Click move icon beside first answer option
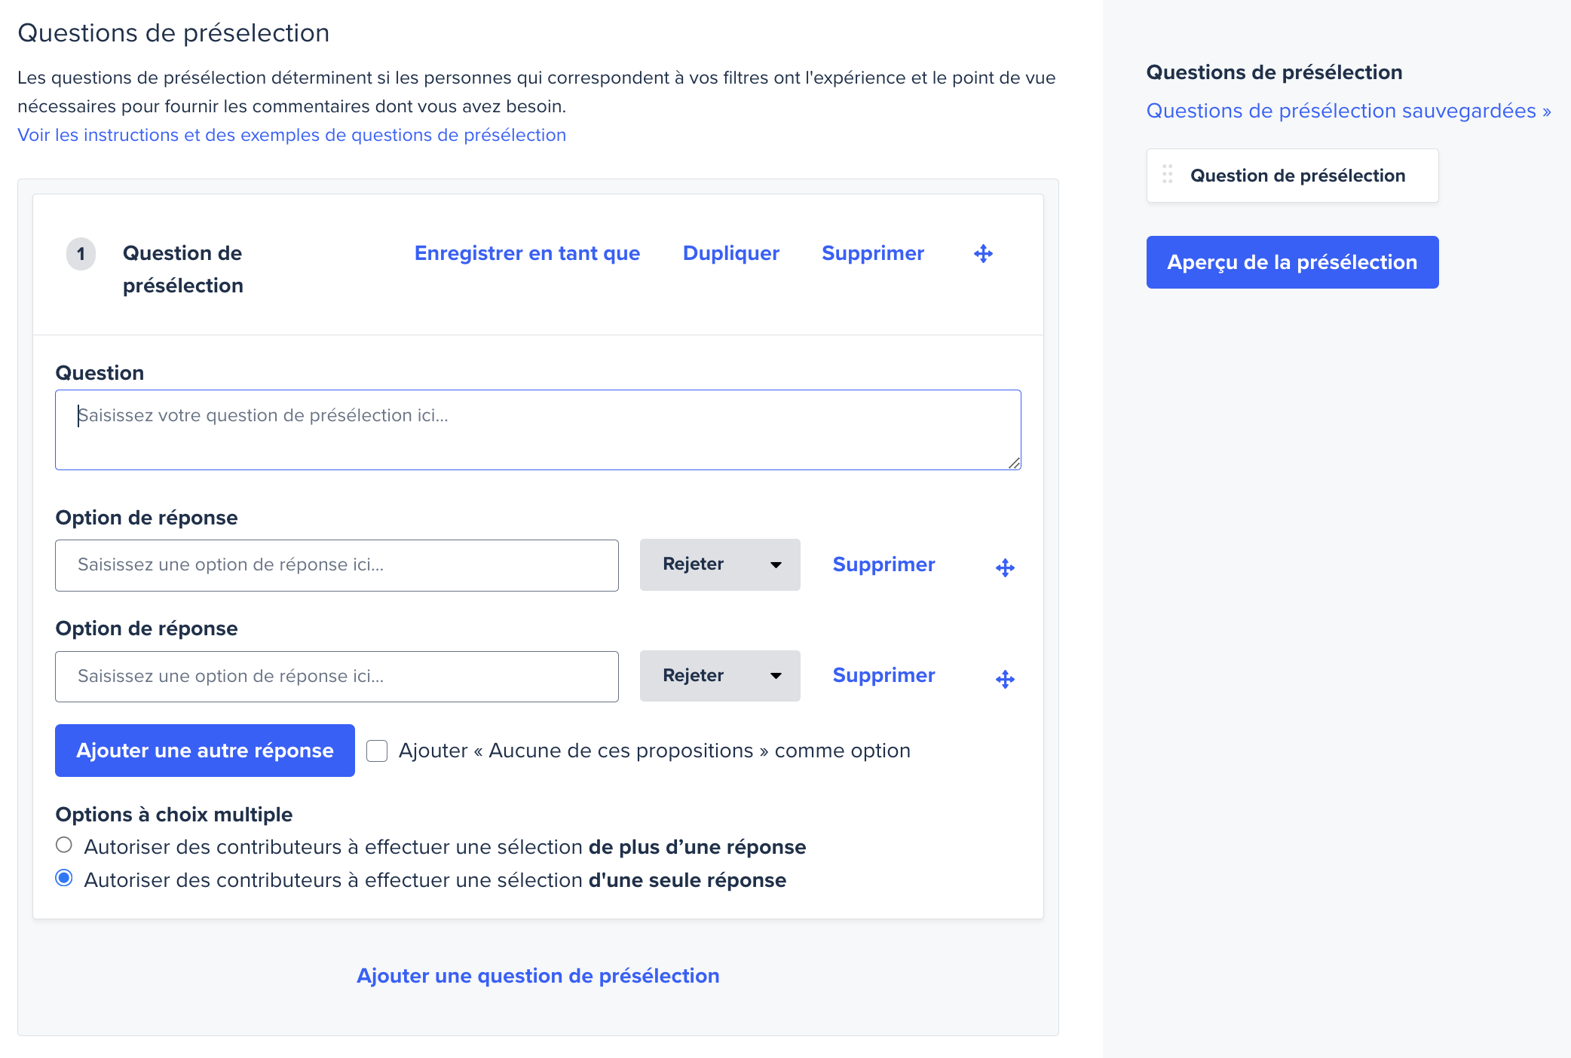Image resolution: width=1571 pixels, height=1058 pixels. coord(1005,567)
